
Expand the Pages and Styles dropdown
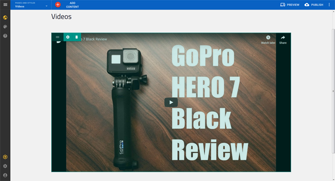[x=31, y=5]
